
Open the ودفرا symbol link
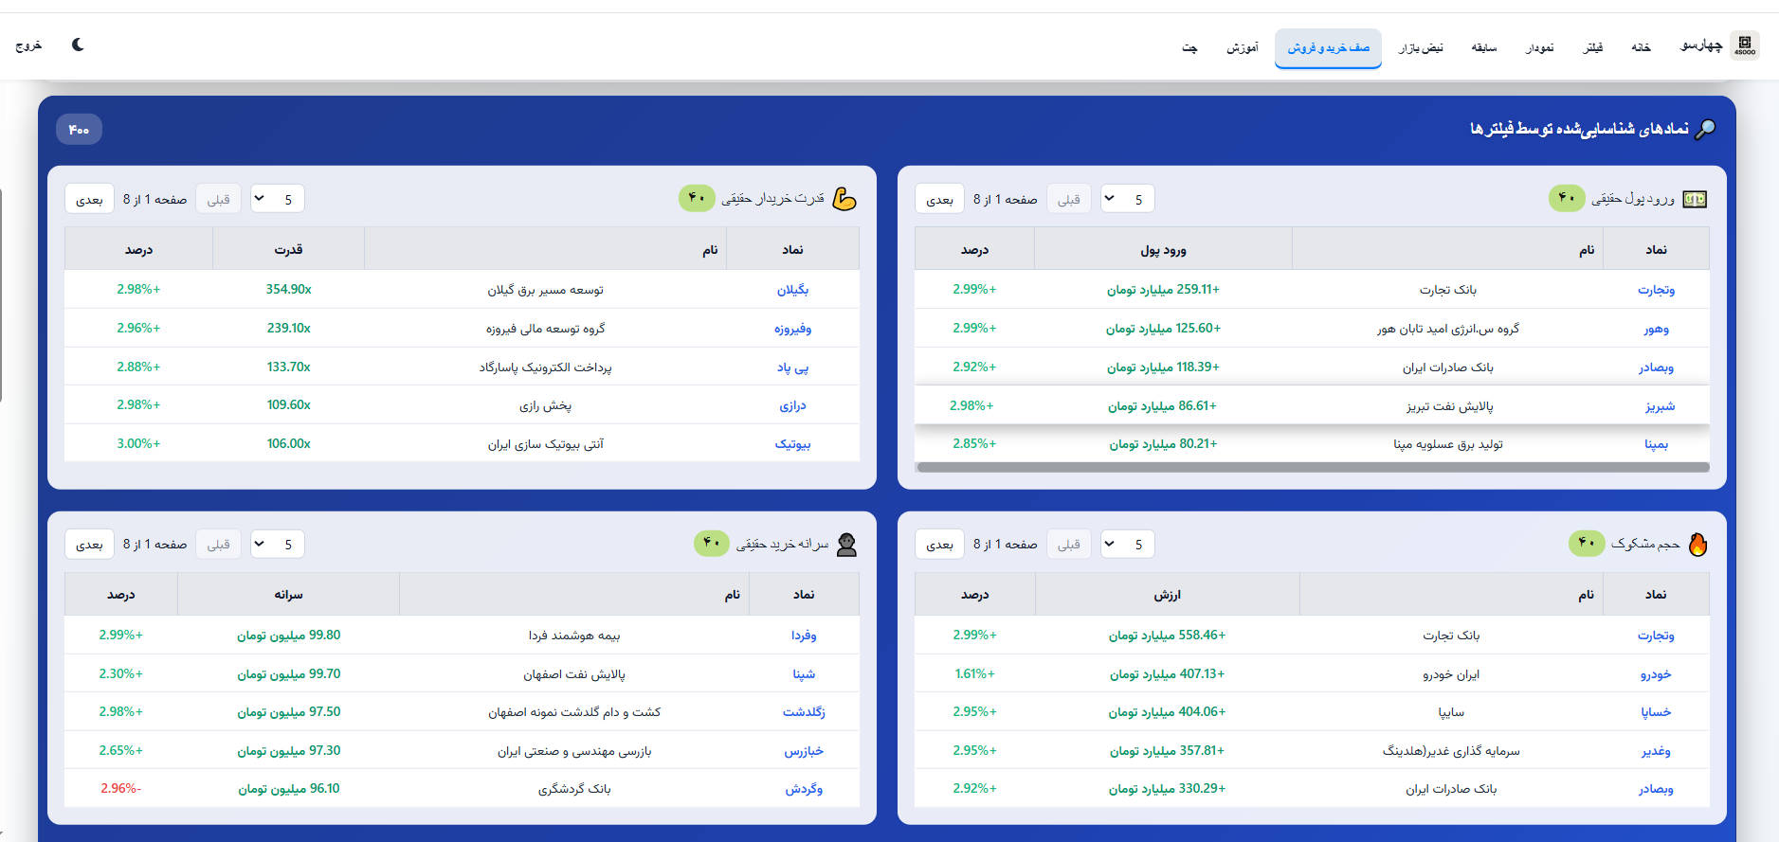pyautogui.click(x=804, y=636)
